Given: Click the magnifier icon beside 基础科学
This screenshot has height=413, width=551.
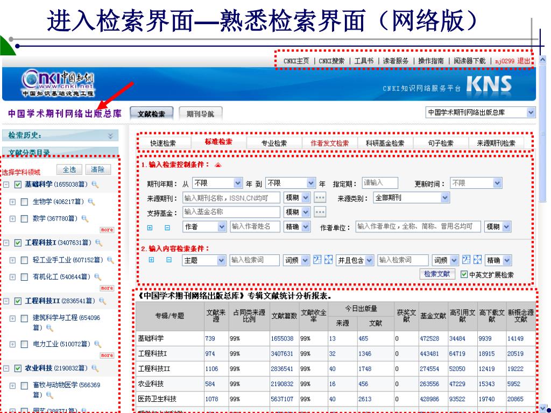Looking at the screenshot, I should point(95,184).
